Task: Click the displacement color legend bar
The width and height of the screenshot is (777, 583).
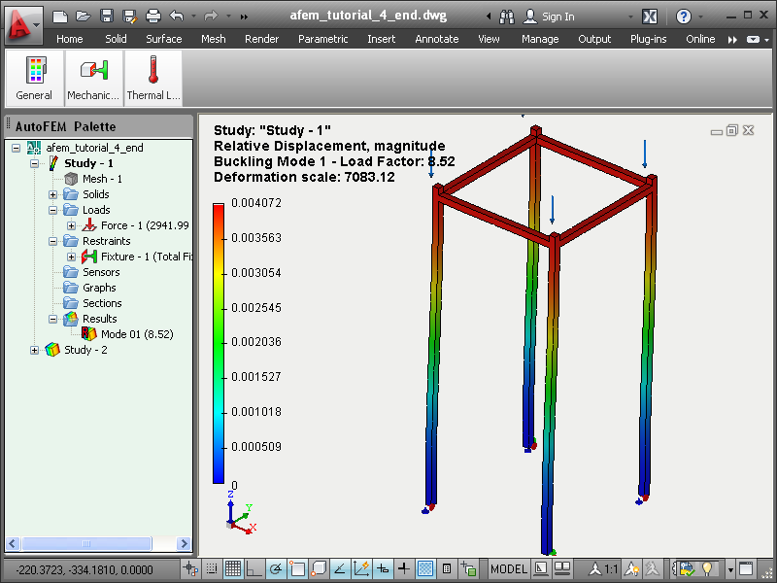Action: pyautogui.click(x=219, y=343)
